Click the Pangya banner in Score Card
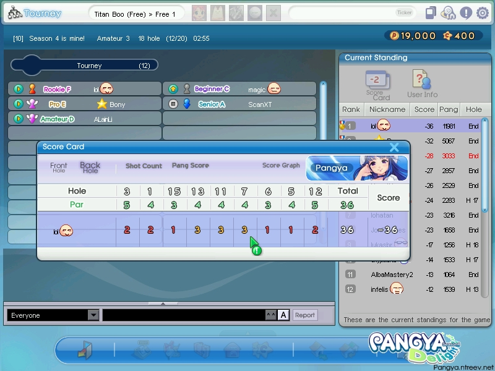495x371 pixels. coord(357,168)
